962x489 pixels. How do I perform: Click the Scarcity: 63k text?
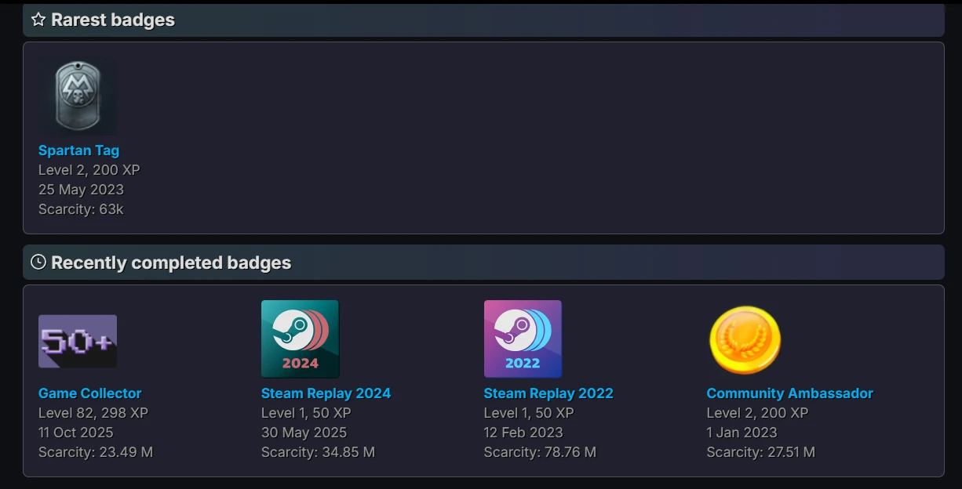81,209
